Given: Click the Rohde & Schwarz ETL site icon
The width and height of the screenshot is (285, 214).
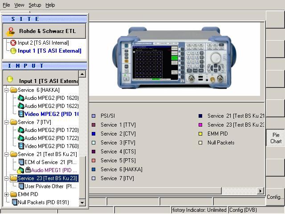Looking at the screenshot, I should 11,31.
